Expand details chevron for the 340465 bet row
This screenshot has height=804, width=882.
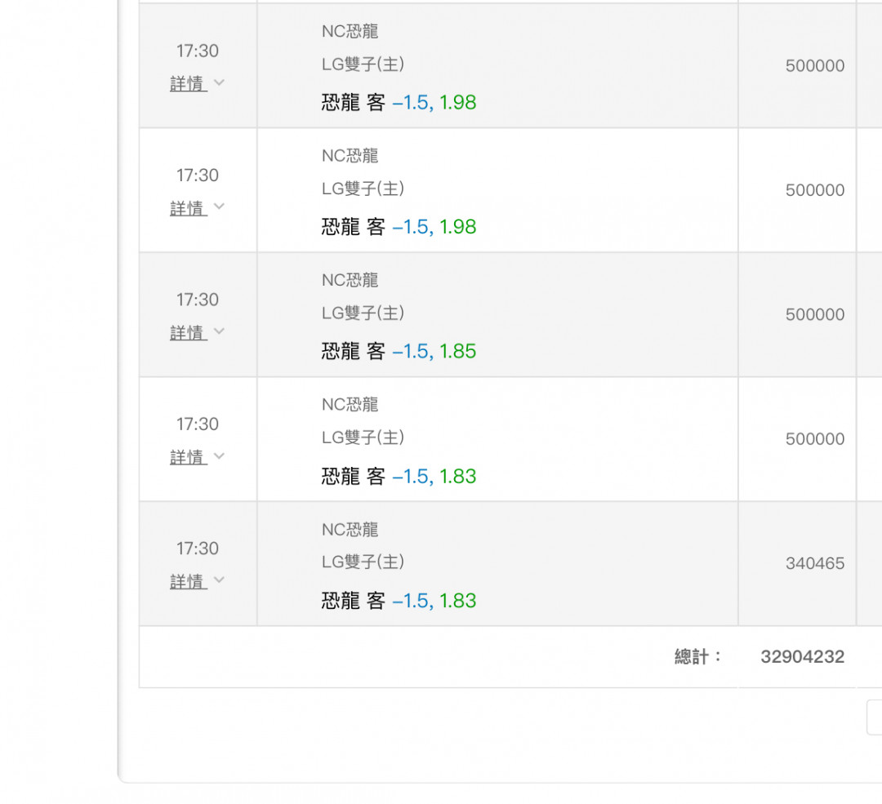[x=219, y=580]
